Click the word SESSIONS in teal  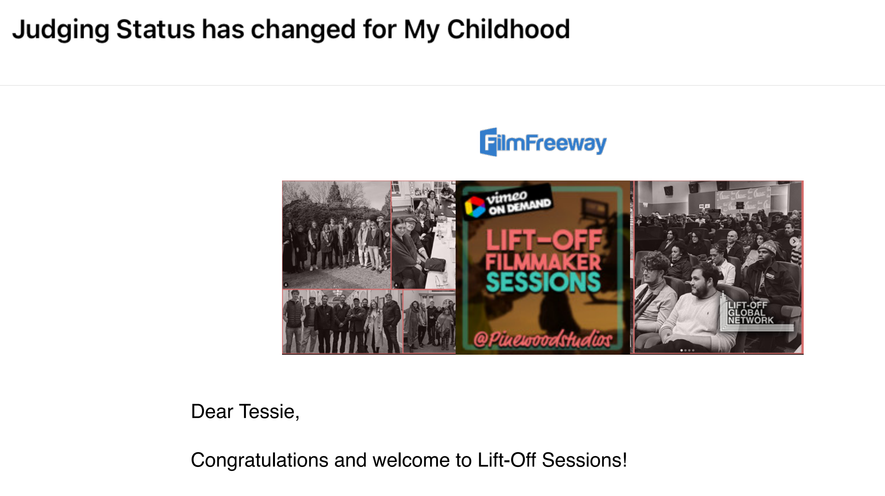[x=543, y=283]
